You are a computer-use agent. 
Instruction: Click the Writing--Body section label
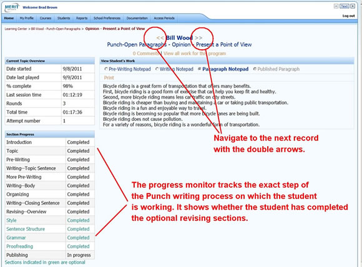click(21, 186)
